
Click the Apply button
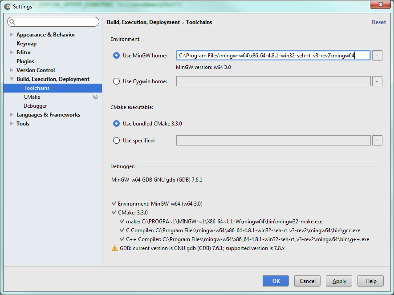point(339,281)
